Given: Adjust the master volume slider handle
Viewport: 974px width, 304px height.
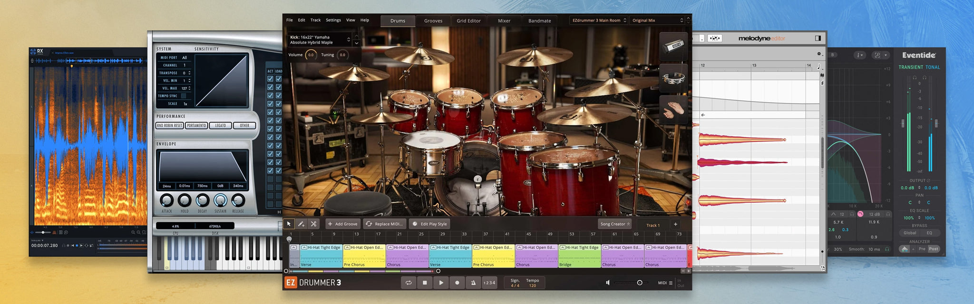Looking at the screenshot, I should (640, 283).
